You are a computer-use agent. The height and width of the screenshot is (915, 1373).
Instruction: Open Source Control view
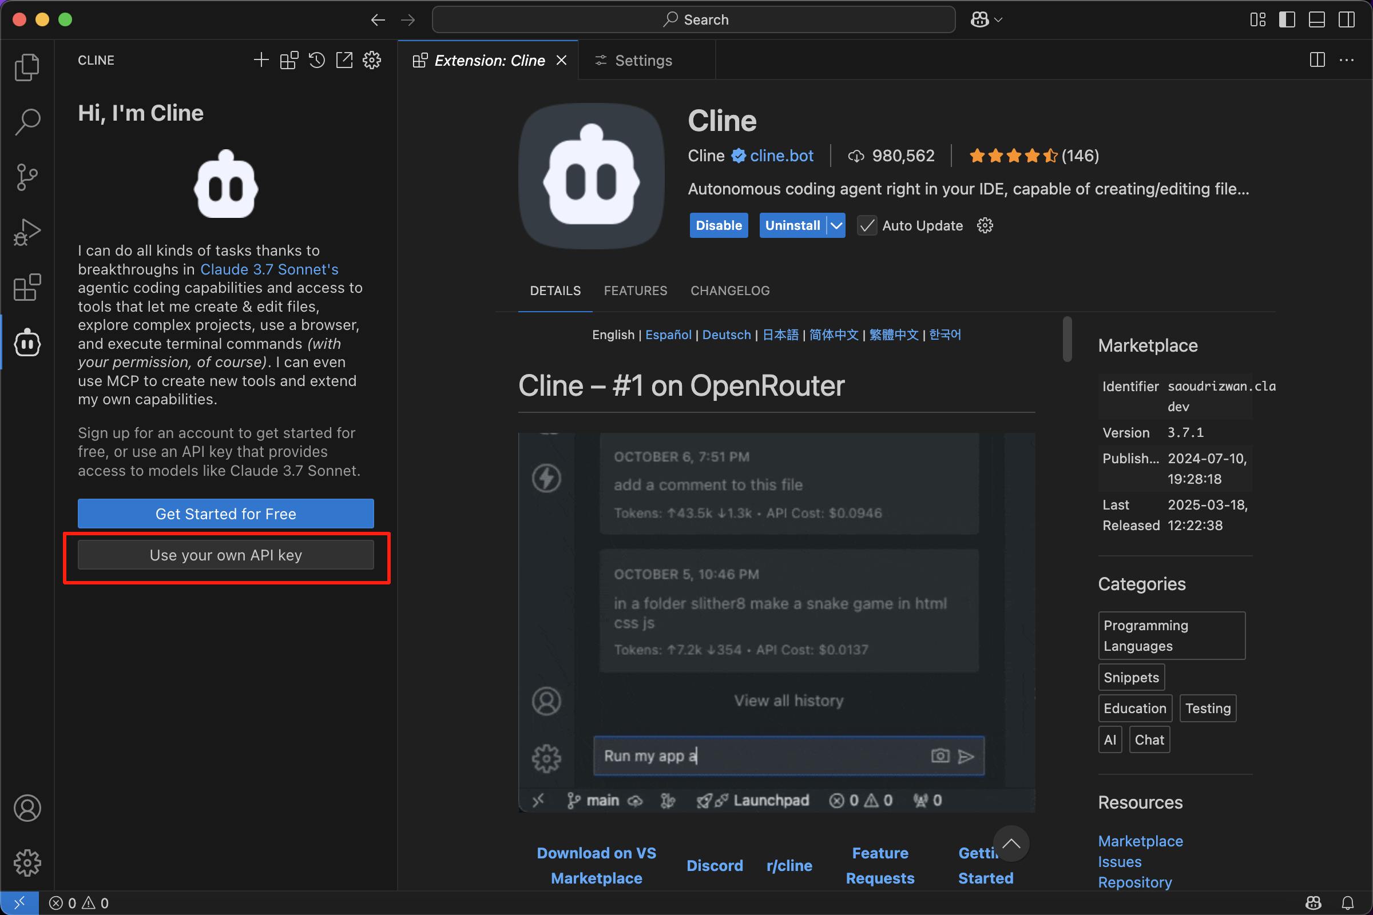27,177
